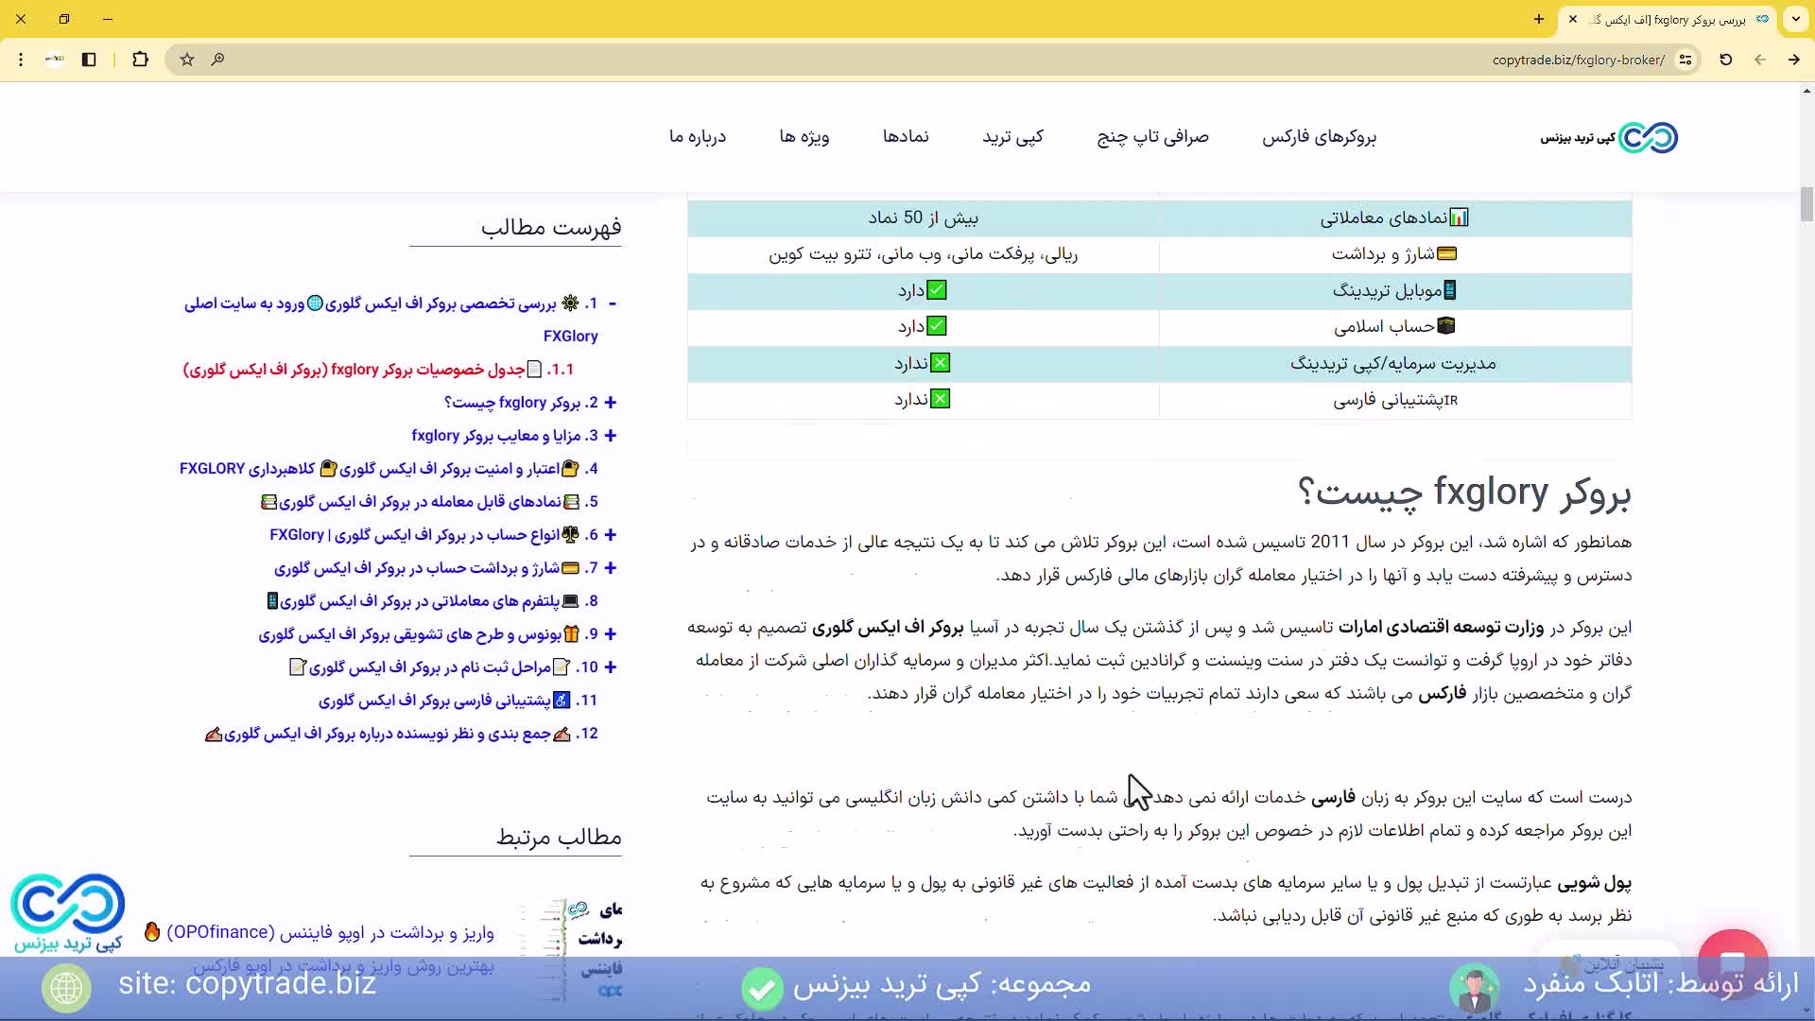Click the back navigation arrow

point(1760,60)
